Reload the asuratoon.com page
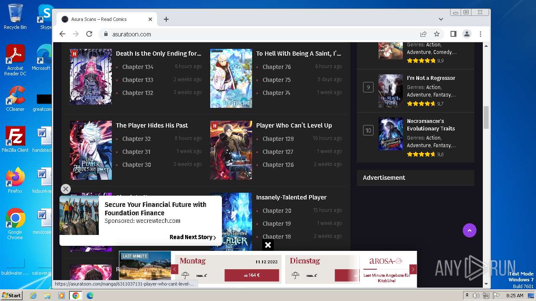 (x=89, y=34)
